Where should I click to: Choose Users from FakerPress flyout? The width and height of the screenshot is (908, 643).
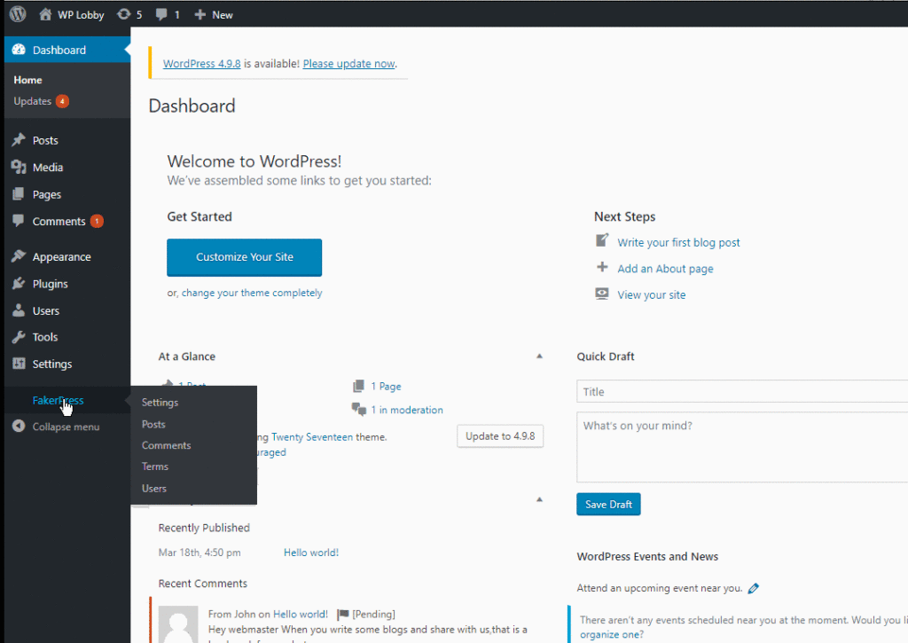click(x=154, y=489)
